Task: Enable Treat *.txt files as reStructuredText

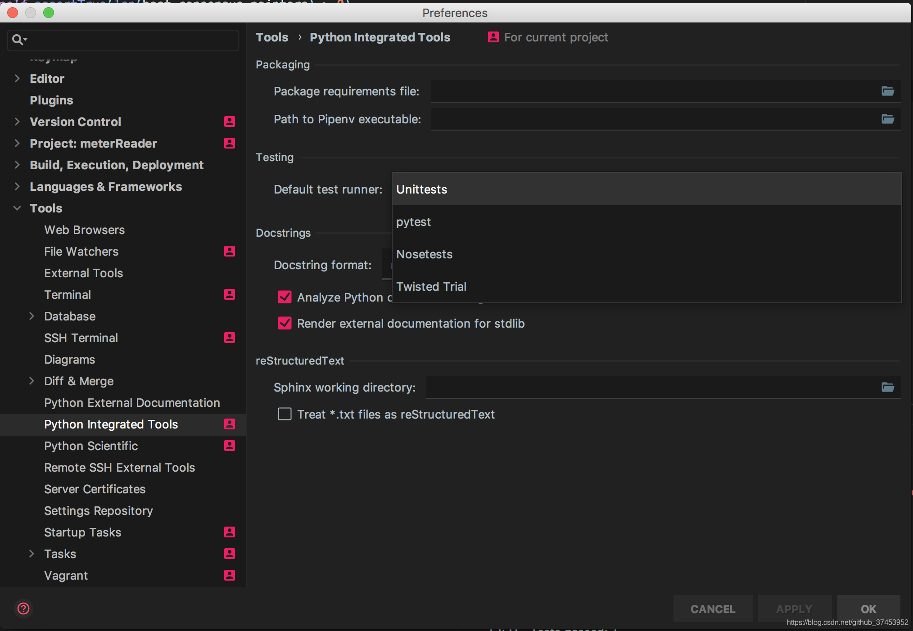Action: (x=285, y=414)
